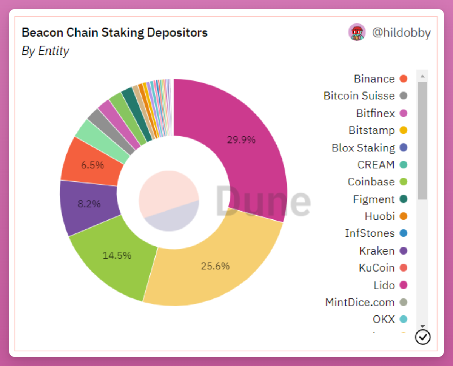Click the Huobi legend dot
The height and width of the screenshot is (366, 453).
403,216
